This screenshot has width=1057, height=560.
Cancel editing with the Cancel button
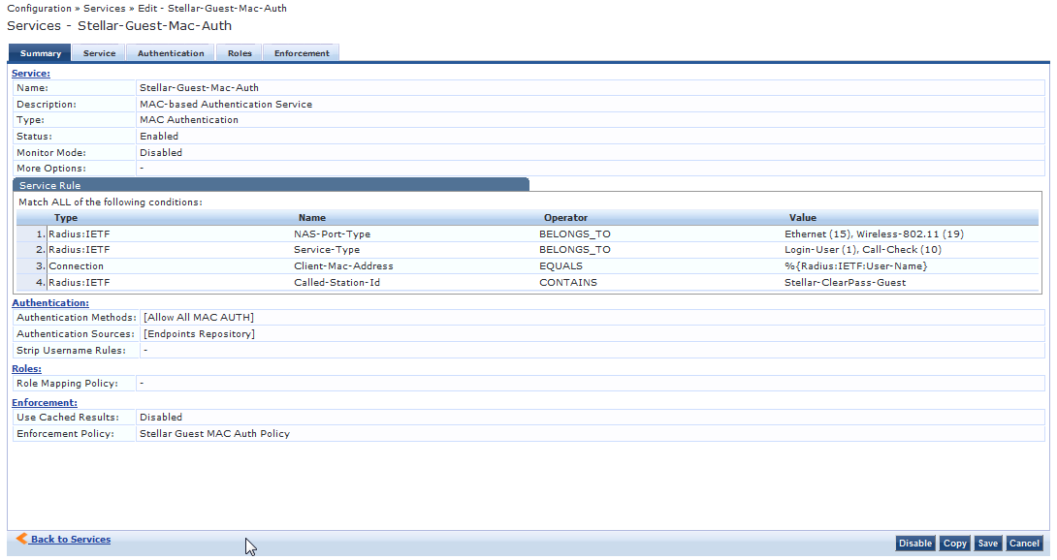[x=1024, y=544]
